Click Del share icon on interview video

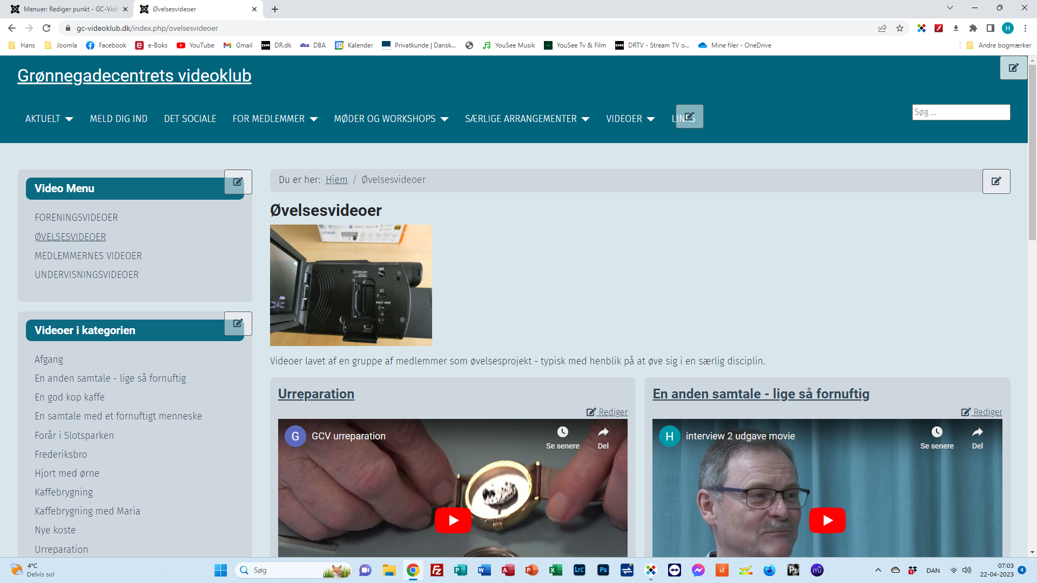[978, 438]
